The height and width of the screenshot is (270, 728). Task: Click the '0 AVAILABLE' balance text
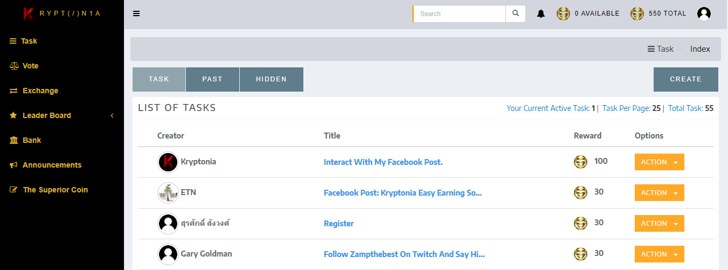pyautogui.click(x=597, y=13)
